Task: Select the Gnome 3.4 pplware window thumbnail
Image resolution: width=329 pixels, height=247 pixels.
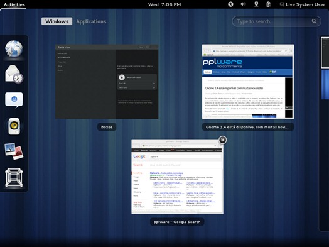Action: click(248, 82)
